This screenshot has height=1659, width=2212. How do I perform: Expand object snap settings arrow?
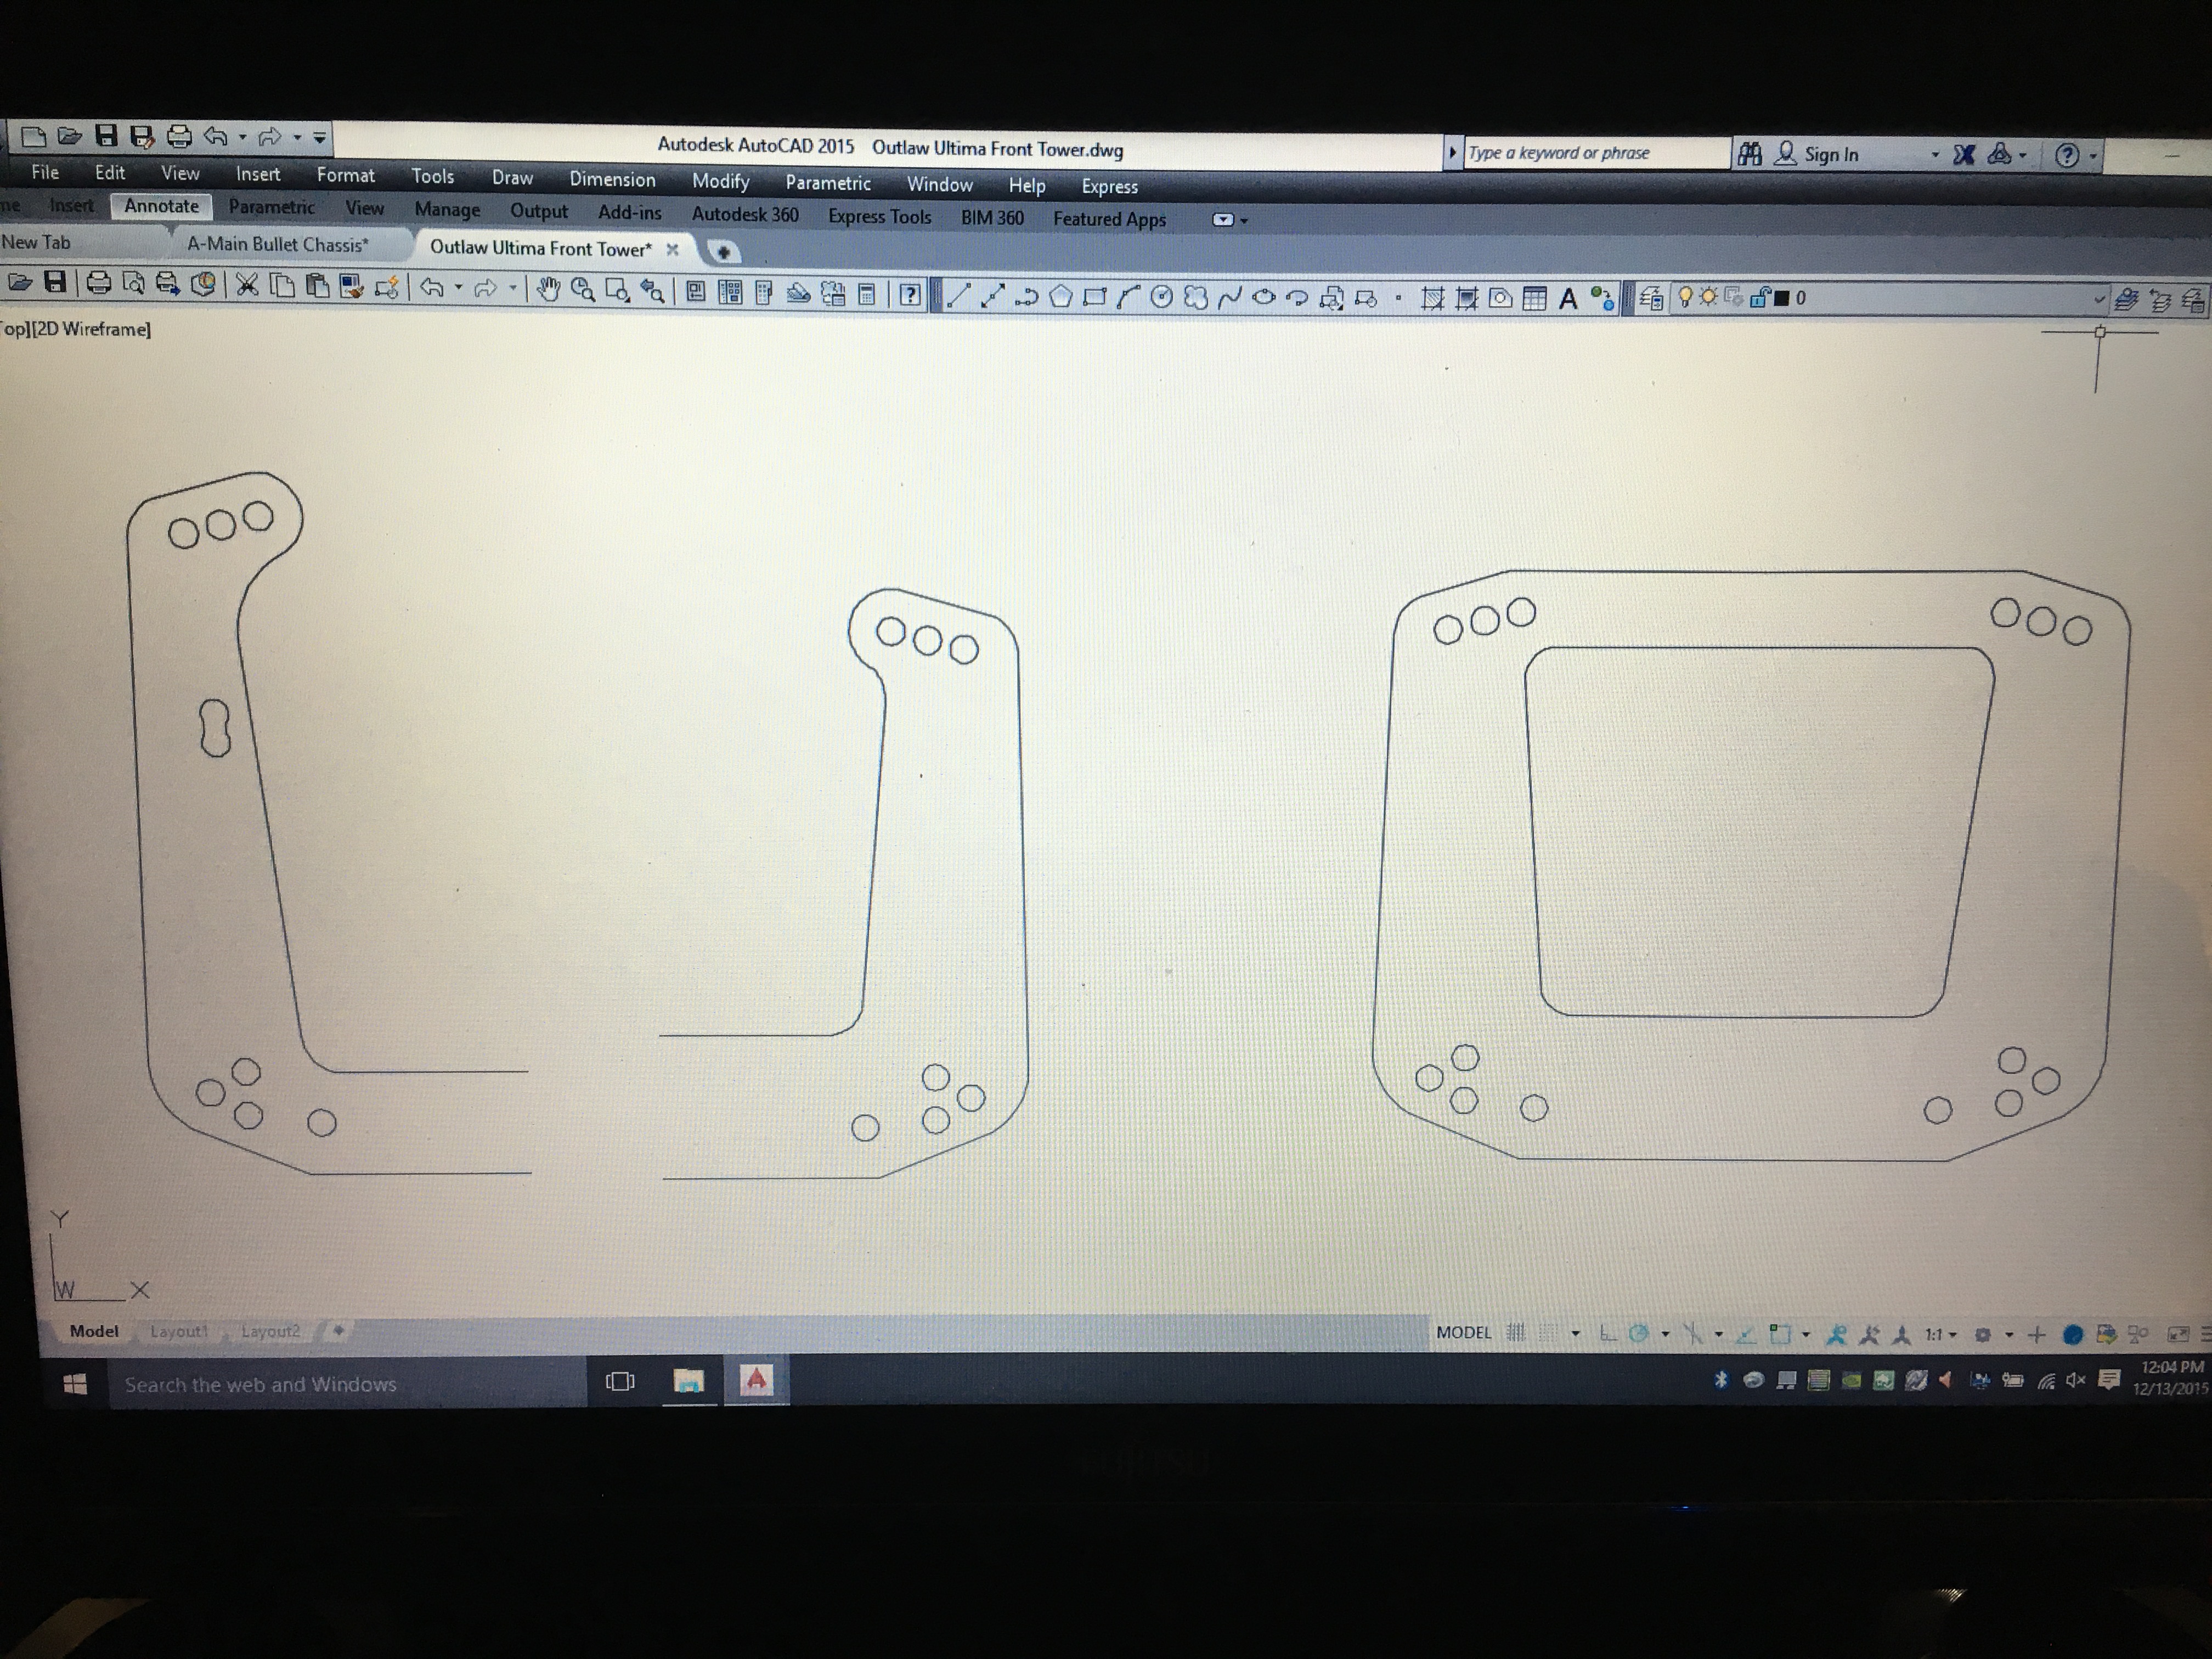(x=1805, y=1334)
